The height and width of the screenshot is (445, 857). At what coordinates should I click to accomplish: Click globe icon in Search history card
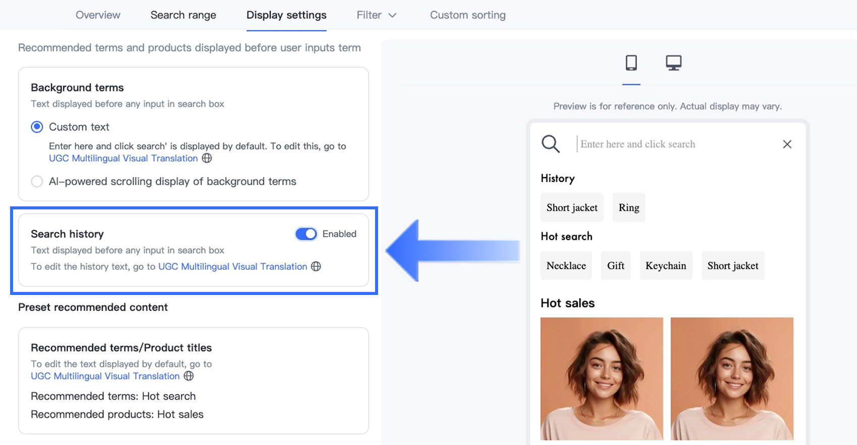316,266
